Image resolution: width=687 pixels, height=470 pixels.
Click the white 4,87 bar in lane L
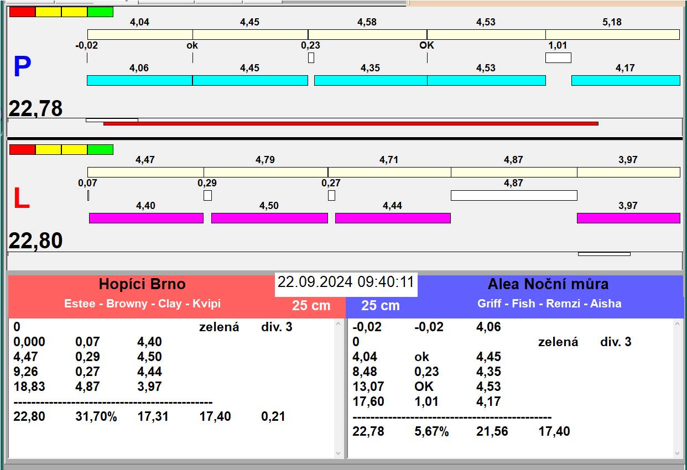(513, 195)
